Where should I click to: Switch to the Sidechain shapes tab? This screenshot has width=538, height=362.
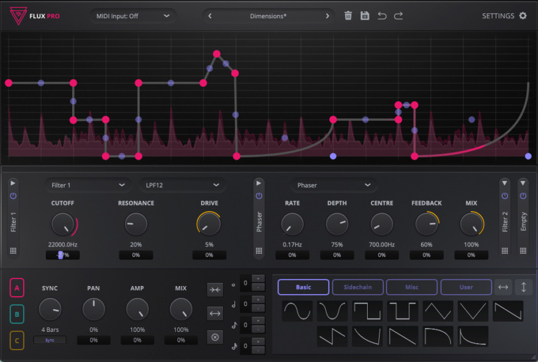358,287
